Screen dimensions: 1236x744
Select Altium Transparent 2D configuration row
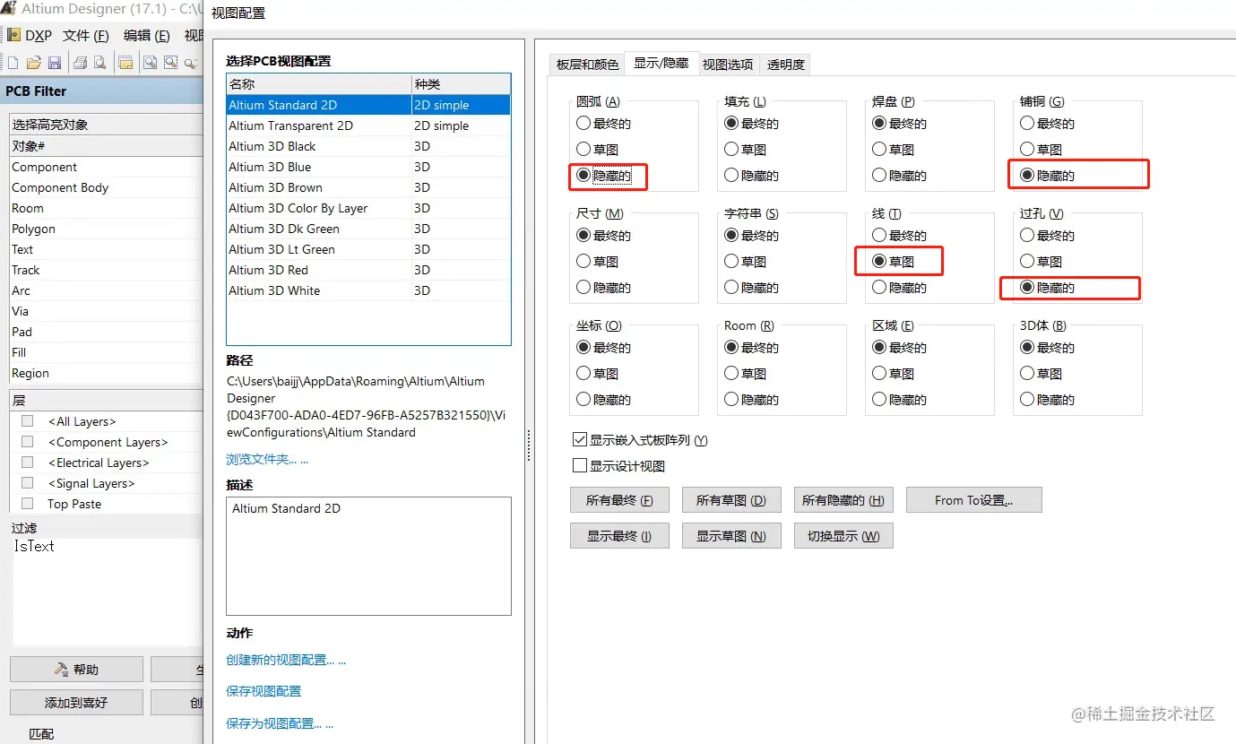coord(368,125)
